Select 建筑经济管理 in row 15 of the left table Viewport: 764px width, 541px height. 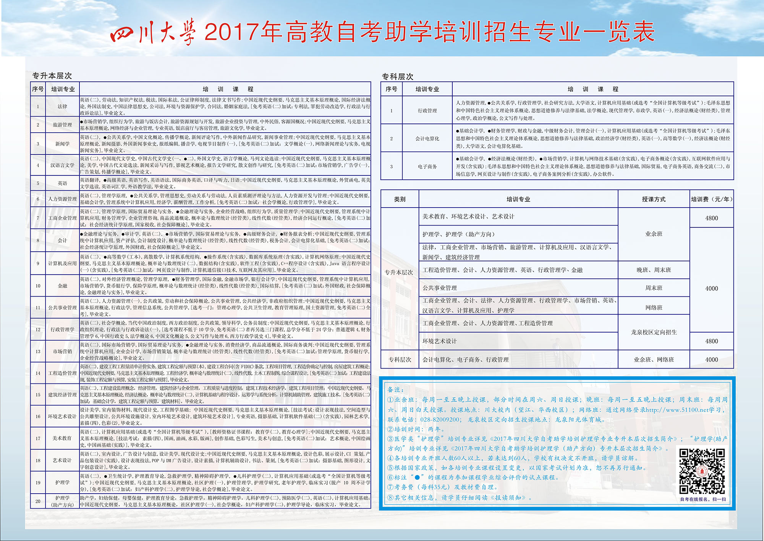[62, 395]
